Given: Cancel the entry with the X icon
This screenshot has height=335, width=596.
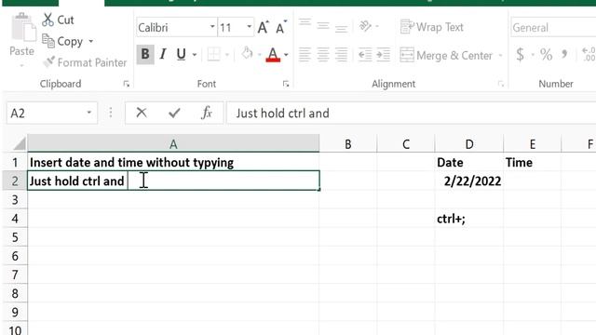Looking at the screenshot, I should click(142, 113).
